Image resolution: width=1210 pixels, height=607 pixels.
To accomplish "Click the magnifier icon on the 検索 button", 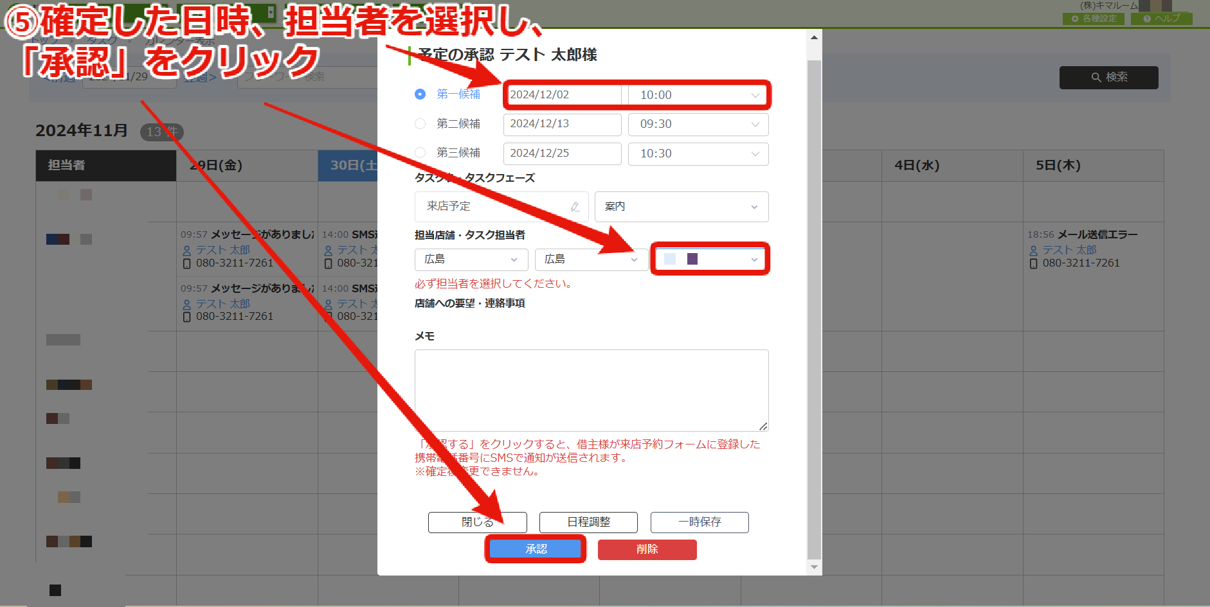I will coord(1096,77).
